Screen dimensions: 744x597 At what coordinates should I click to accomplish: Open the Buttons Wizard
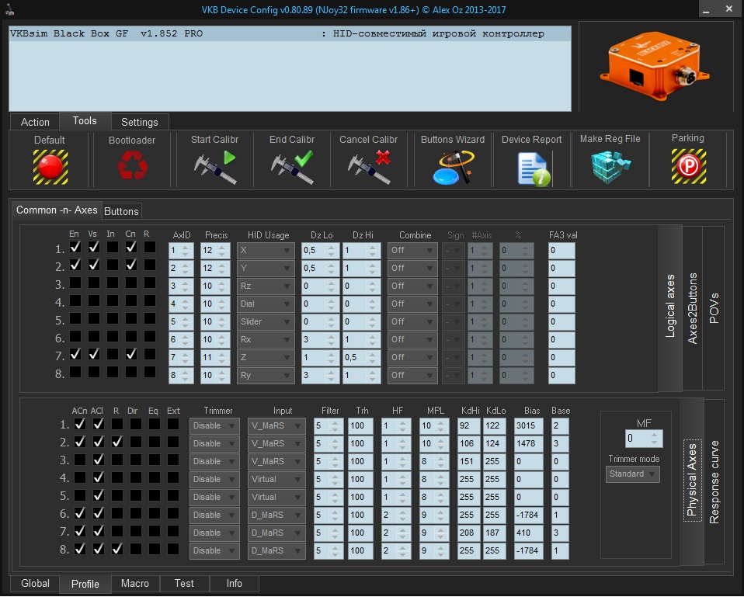453,168
